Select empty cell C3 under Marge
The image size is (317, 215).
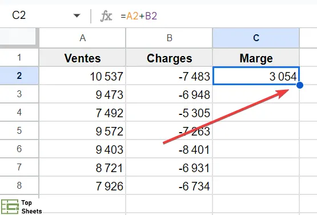[x=256, y=94]
